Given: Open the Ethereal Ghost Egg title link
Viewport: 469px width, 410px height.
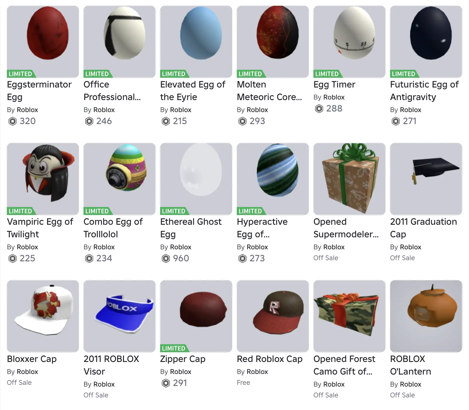Looking at the screenshot, I should [191, 228].
